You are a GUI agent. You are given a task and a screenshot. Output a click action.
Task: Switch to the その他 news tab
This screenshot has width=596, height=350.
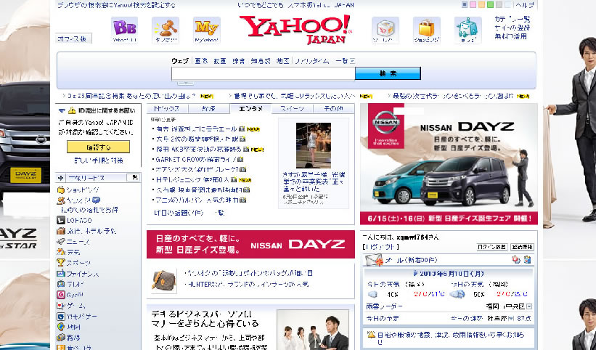(333, 108)
